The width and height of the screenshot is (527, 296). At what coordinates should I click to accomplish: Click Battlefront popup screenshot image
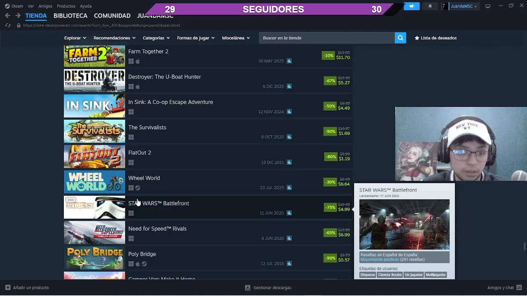pyautogui.click(x=404, y=224)
